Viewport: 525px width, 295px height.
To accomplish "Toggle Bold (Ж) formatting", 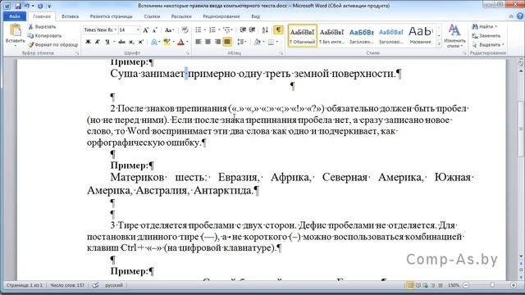I will [x=88, y=42].
